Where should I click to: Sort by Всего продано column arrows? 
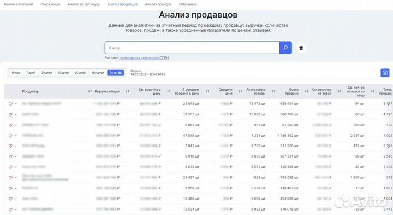coord(307,91)
